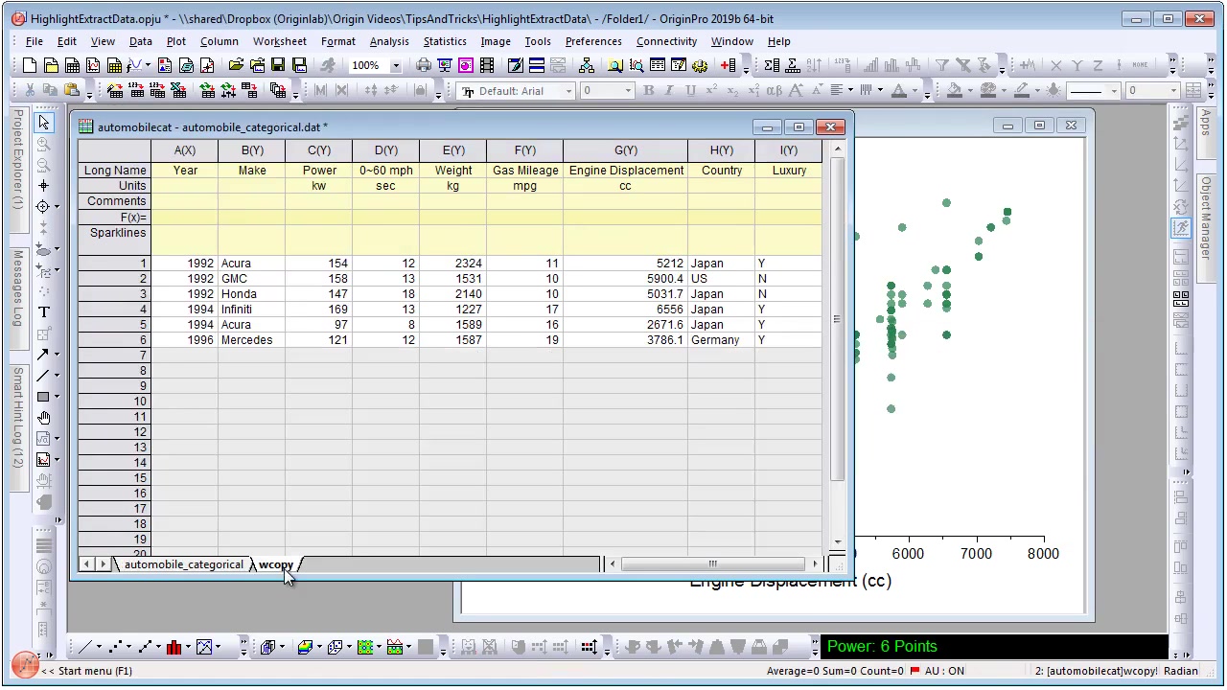The image size is (1227, 690).
Task: Open the line width dropdown showing 0
Action: point(1173,91)
